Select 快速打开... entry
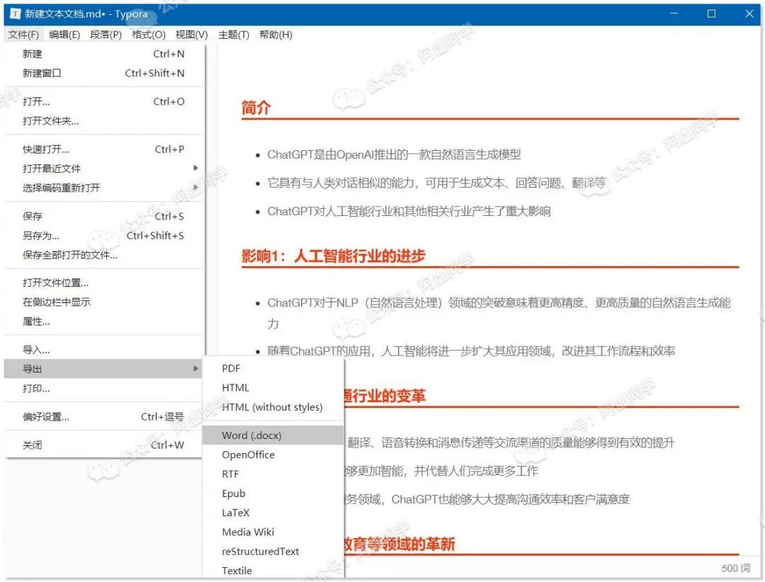765x582 pixels. pos(103,149)
